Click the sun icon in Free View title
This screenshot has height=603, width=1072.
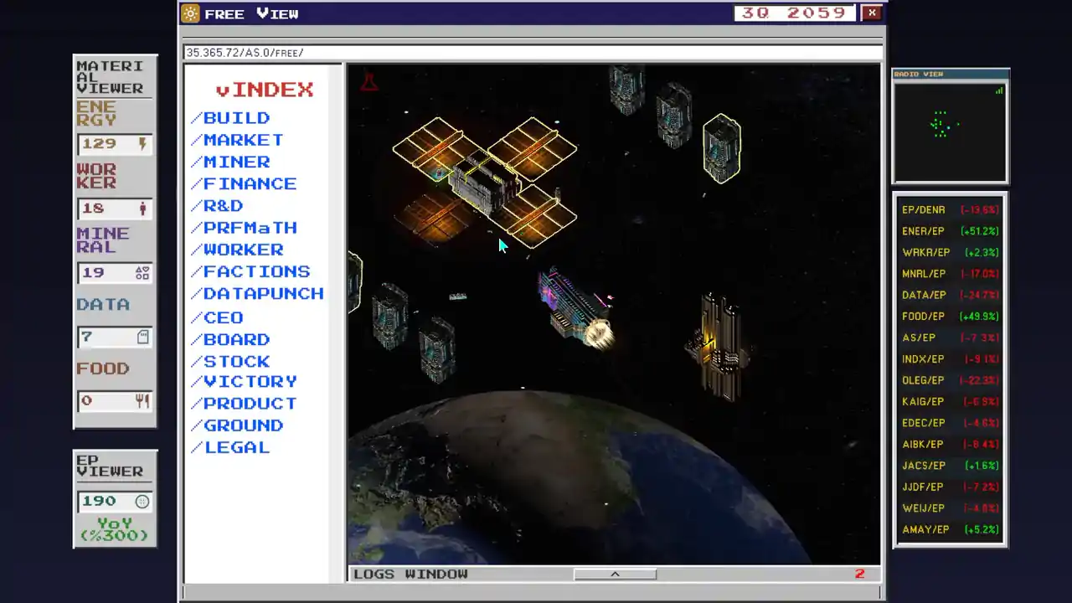(191, 13)
